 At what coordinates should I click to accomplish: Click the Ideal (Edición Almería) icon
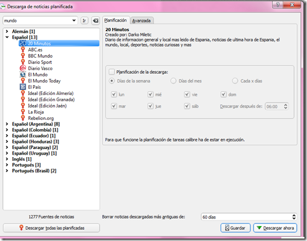click(x=23, y=93)
